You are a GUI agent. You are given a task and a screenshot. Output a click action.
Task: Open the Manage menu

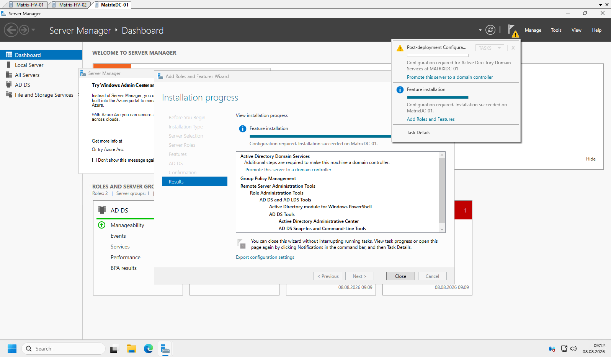[533, 30]
